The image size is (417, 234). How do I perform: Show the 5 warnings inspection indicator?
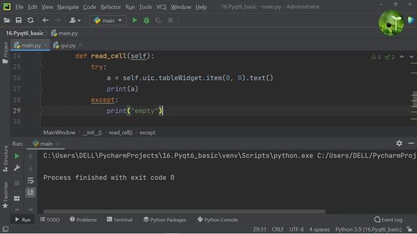pos(376,57)
